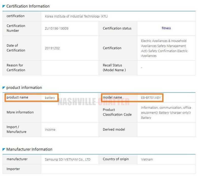Click the 'Importer' label cell
198x177 pixels.
pos(13,169)
